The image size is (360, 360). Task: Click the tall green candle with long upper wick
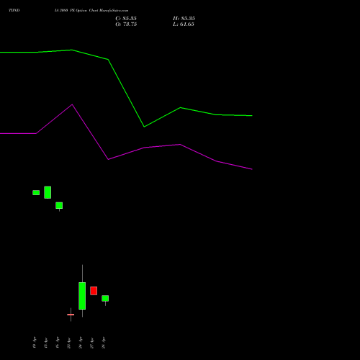click(x=82, y=296)
